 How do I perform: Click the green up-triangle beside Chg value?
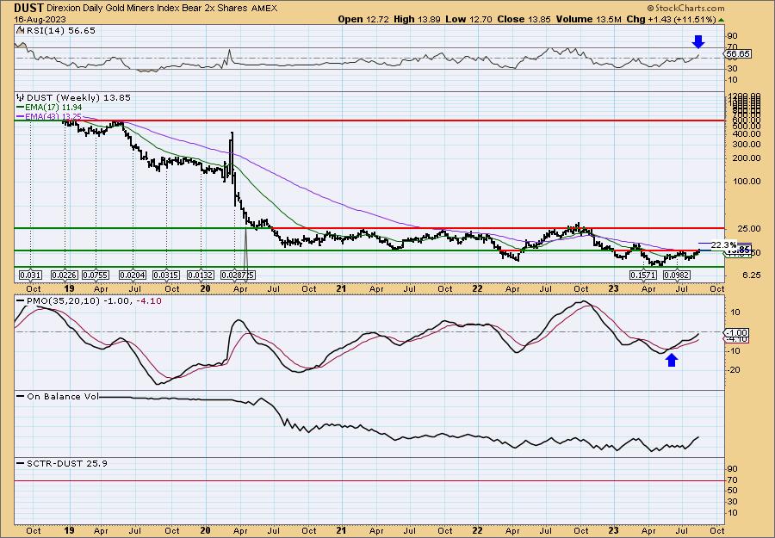tap(721, 20)
